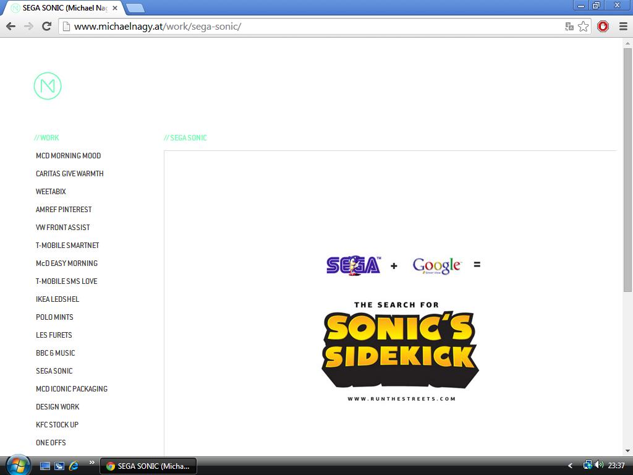Open the KFC STOCK UP project
The image size is (633, 475).
pos(57,425)
